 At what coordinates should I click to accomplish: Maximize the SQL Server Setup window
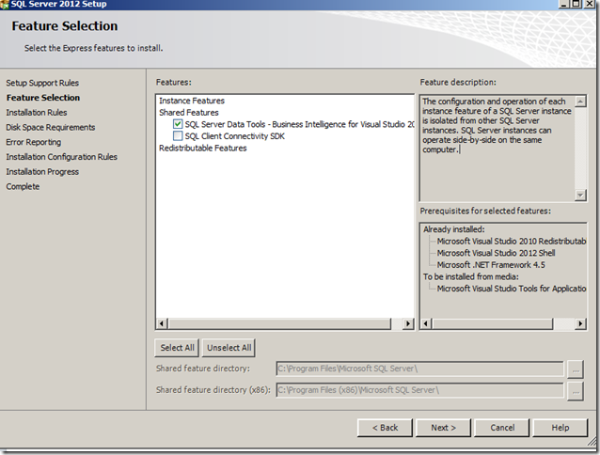coord(576,4)
